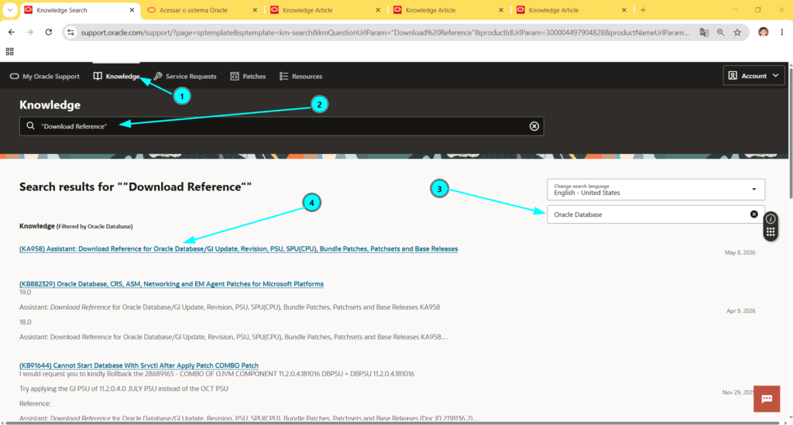
Task: Bookmark this page with the star icon
Action: pos(737,33)
